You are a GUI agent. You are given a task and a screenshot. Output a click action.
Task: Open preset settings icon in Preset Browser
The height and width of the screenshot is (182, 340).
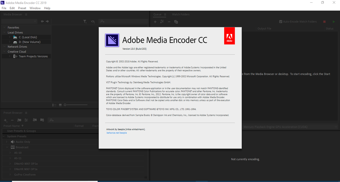coord(26,120)
